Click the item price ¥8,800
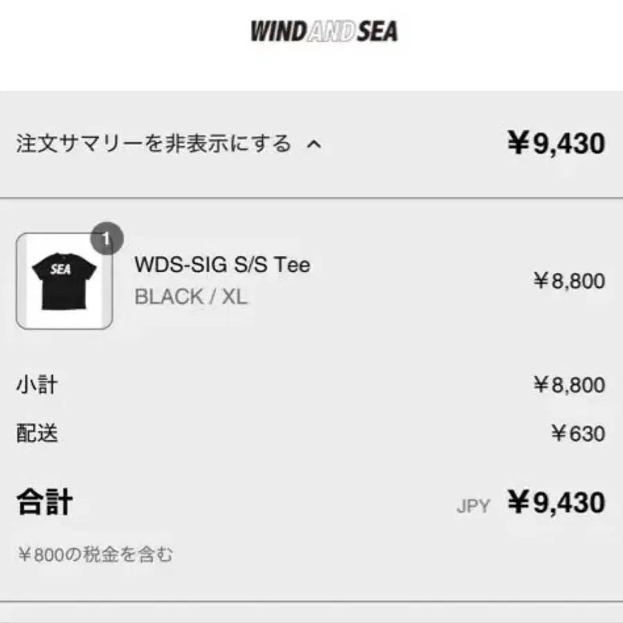Viewport: 623px width, 623px height. pyautogui.click(x=569, y=281)
